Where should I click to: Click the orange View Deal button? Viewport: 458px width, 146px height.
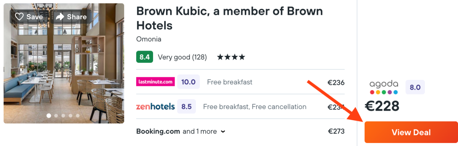point(411,132)
